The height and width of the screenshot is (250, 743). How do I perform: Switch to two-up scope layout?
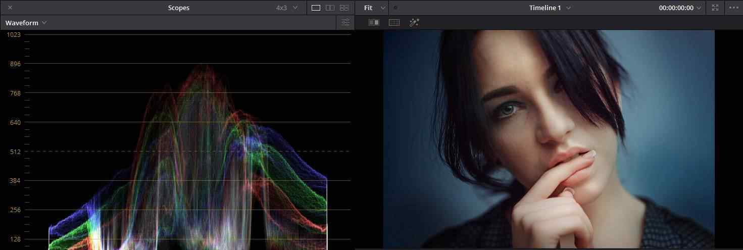[330, 8]
